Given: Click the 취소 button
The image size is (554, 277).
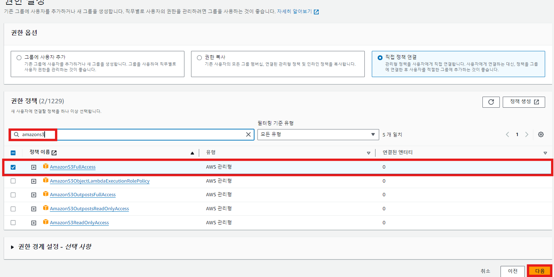Looking at the screenshot, I should 485,271.
